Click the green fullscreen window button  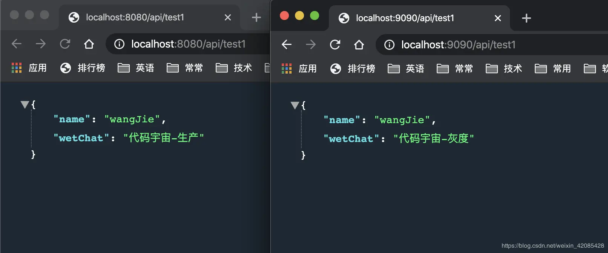point(315,15)
